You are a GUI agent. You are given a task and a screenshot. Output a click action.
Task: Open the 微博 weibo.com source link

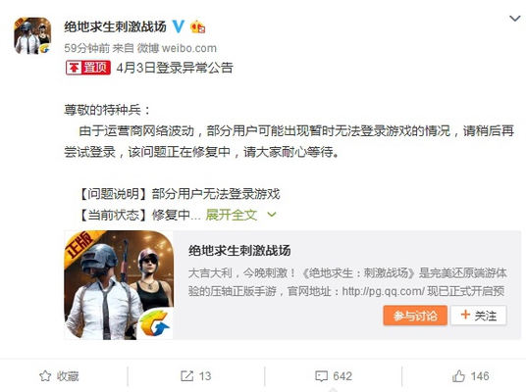pyautogui.click(x=177, y=48)
